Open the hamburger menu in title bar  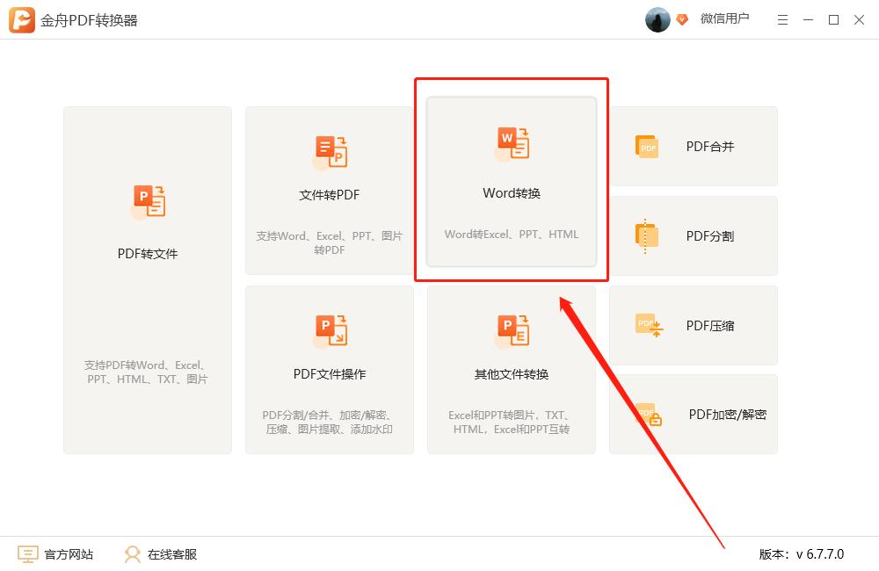(x=783, y=19)
